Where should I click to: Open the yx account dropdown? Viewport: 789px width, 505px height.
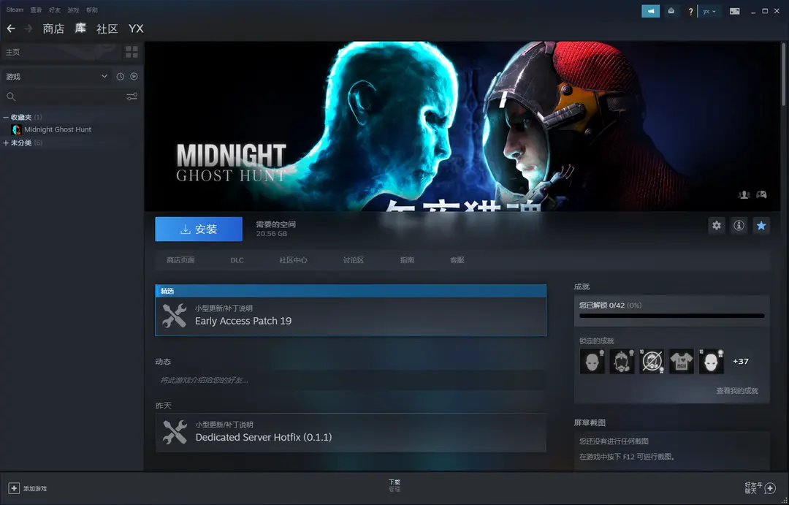click(x=709, y=11)
